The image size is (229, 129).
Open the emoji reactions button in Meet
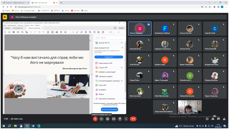click(x=108, y=119)
